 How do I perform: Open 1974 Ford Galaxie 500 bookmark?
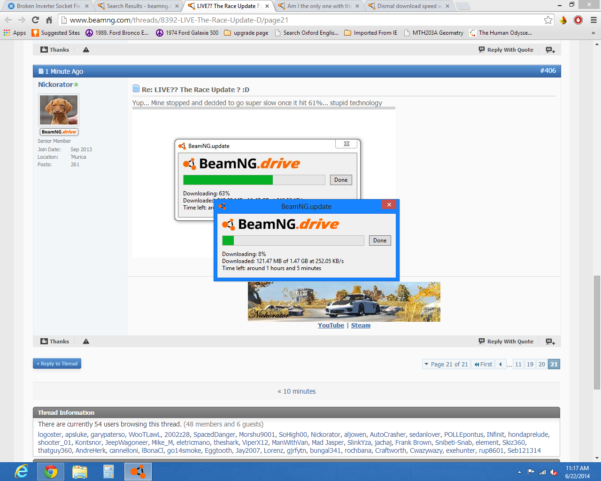(187, 33)
